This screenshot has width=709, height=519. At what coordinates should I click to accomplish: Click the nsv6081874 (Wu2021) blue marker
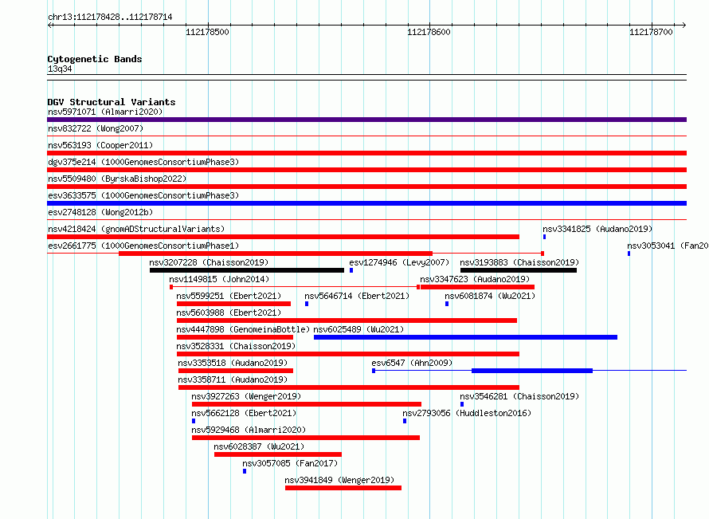447,304
